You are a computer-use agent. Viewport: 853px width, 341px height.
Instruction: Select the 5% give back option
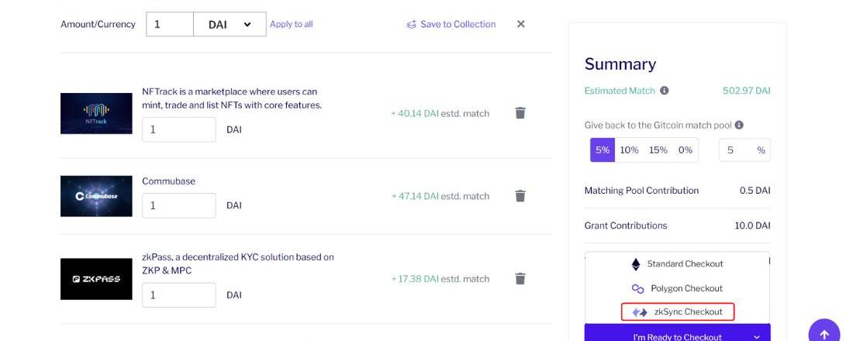click(x=603, y=150)
